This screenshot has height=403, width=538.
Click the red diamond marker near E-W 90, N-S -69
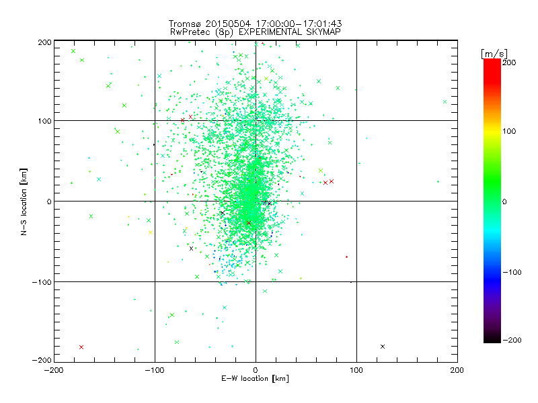pos(346,257)
